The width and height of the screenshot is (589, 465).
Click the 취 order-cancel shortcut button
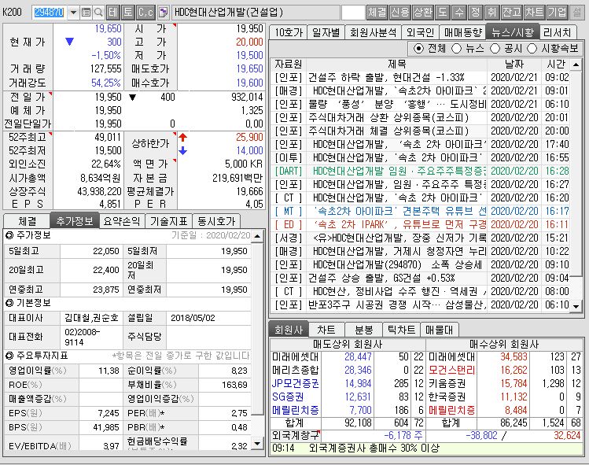coord(492,13)
